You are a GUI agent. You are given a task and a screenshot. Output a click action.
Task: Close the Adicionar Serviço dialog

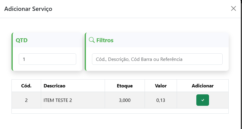pos(234,8)
